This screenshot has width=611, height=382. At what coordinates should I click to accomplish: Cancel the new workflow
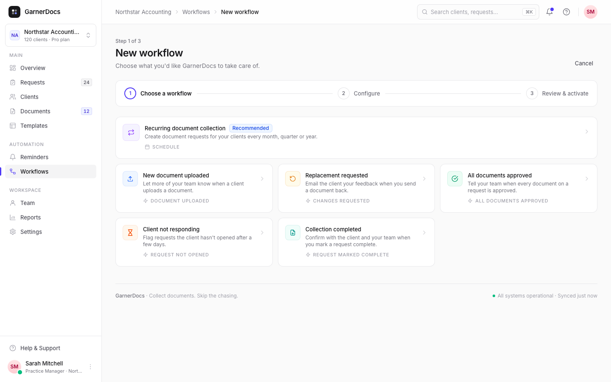click(x=584, y=63)
